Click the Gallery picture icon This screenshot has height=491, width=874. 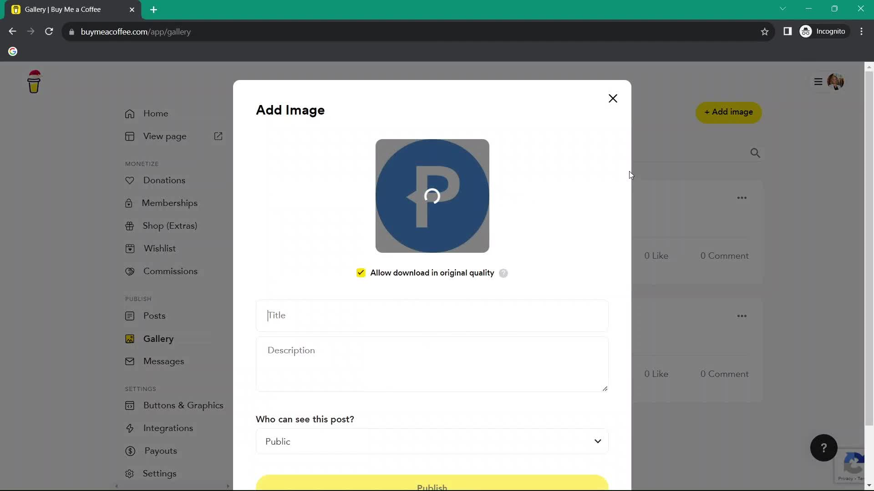(130, 339)
